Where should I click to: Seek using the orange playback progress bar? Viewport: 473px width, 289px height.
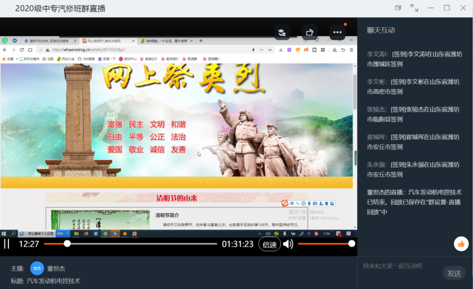(131, 244)
